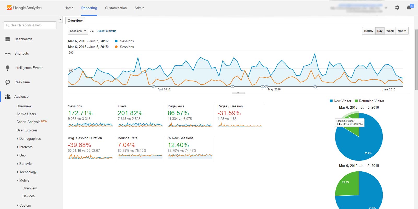Screen dimensions: 418x209
Task: Click the Select a metric link
Action: (107, 31)
